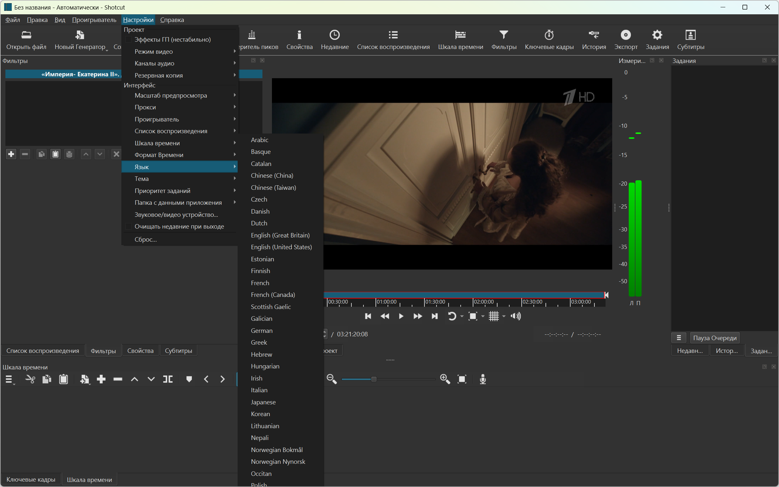Click the Pause Queue button
This screenshot has height=487, width=779.
pos(714,338)
